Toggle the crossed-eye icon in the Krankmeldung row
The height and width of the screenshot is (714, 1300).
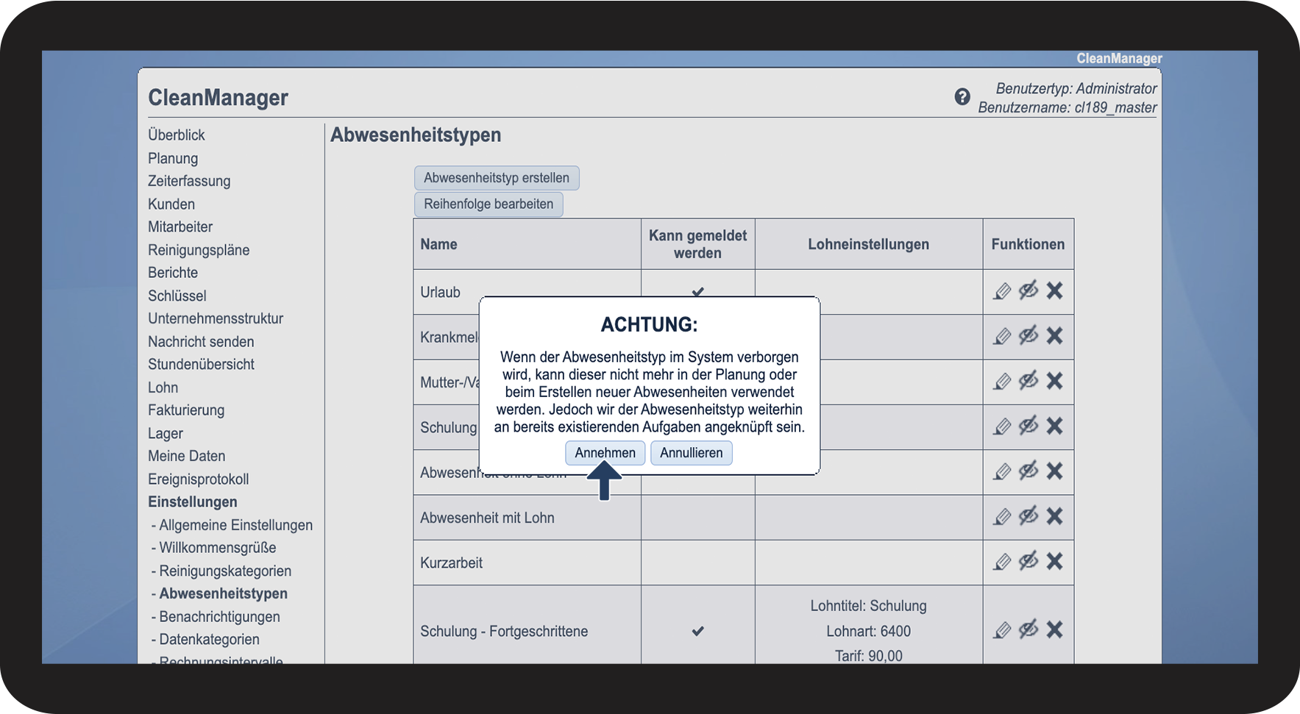tap(1029, 335)
